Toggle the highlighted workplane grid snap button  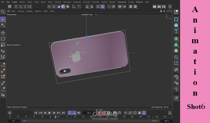click(x=103, y=7)
